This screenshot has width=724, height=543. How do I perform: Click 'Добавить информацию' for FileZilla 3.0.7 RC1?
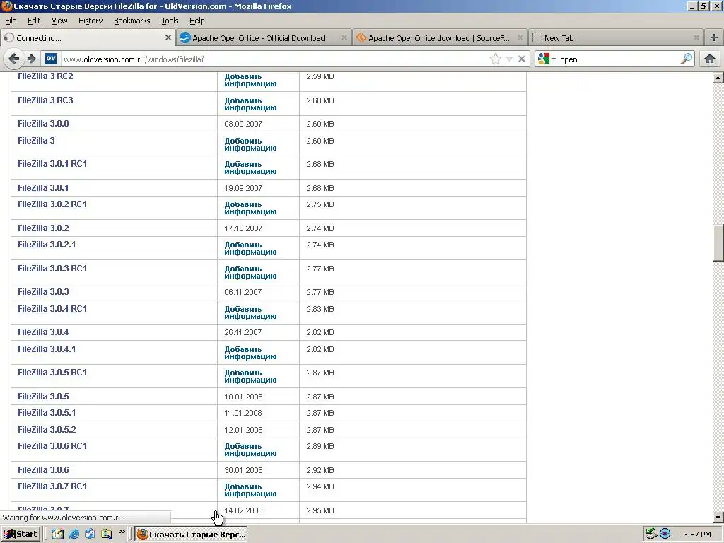(250, 490)
